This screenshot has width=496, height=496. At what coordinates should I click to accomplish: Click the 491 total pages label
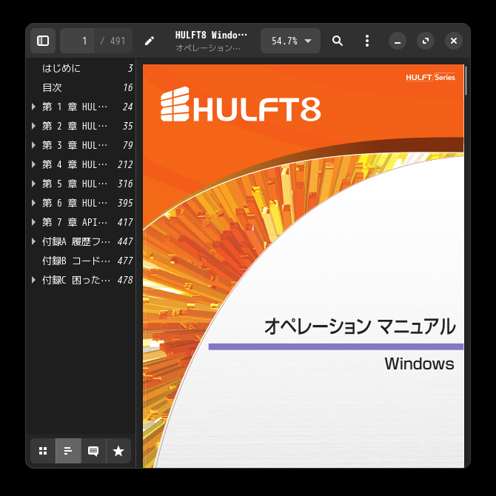[118, 41]
